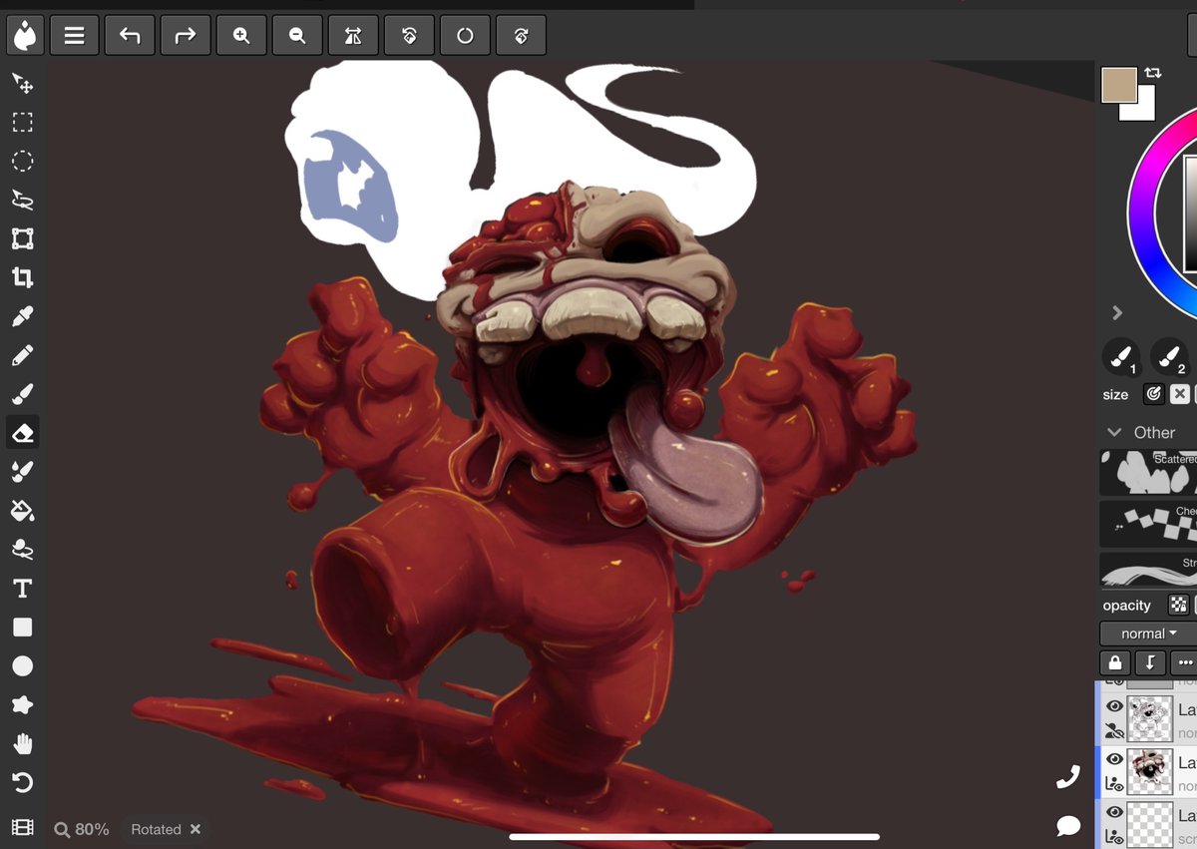The height and width of the screenshot is (849, 1197).
Task: Select the Lasso selection tool
Action: (22, 200)
